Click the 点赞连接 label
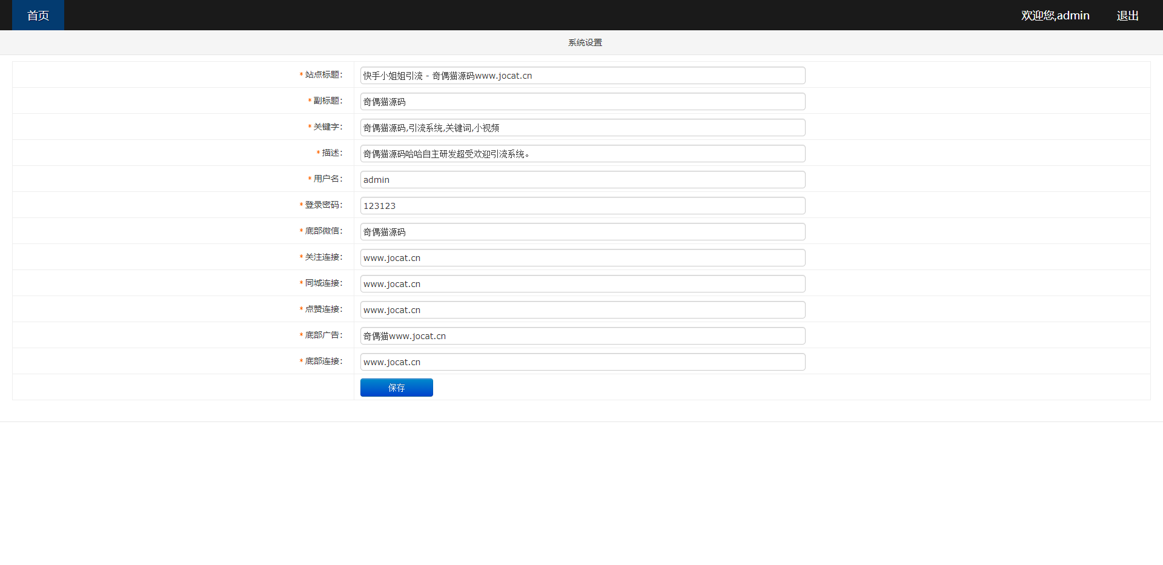Viewport: 1163px width, 565px height. [323, 309]
